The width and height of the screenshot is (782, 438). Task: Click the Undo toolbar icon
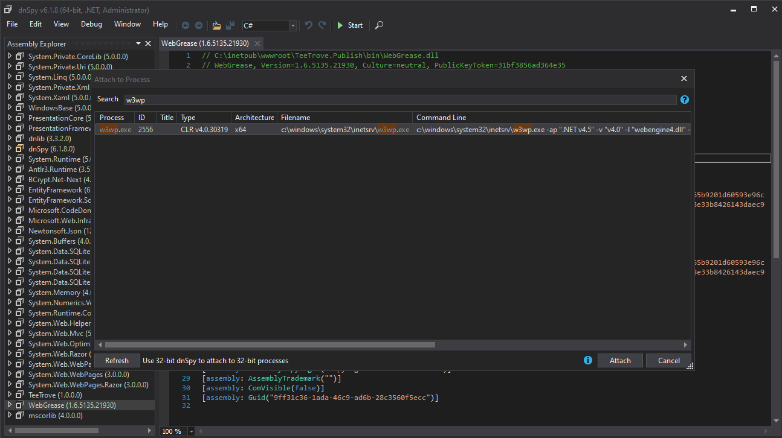[x=309, y=25]
